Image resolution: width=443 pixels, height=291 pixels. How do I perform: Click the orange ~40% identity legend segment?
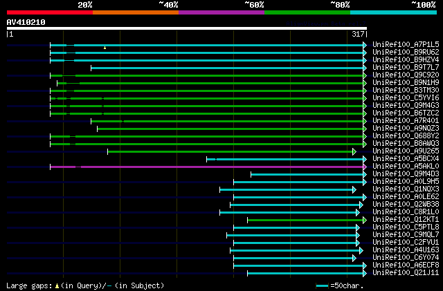[136, 12]
